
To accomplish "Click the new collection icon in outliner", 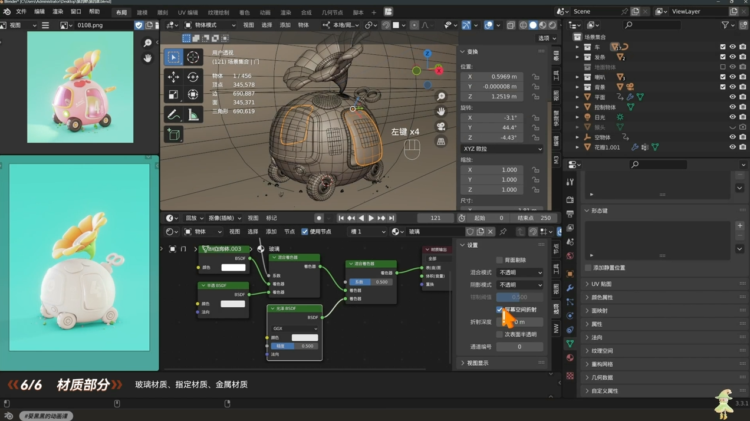I will point(743,25).
